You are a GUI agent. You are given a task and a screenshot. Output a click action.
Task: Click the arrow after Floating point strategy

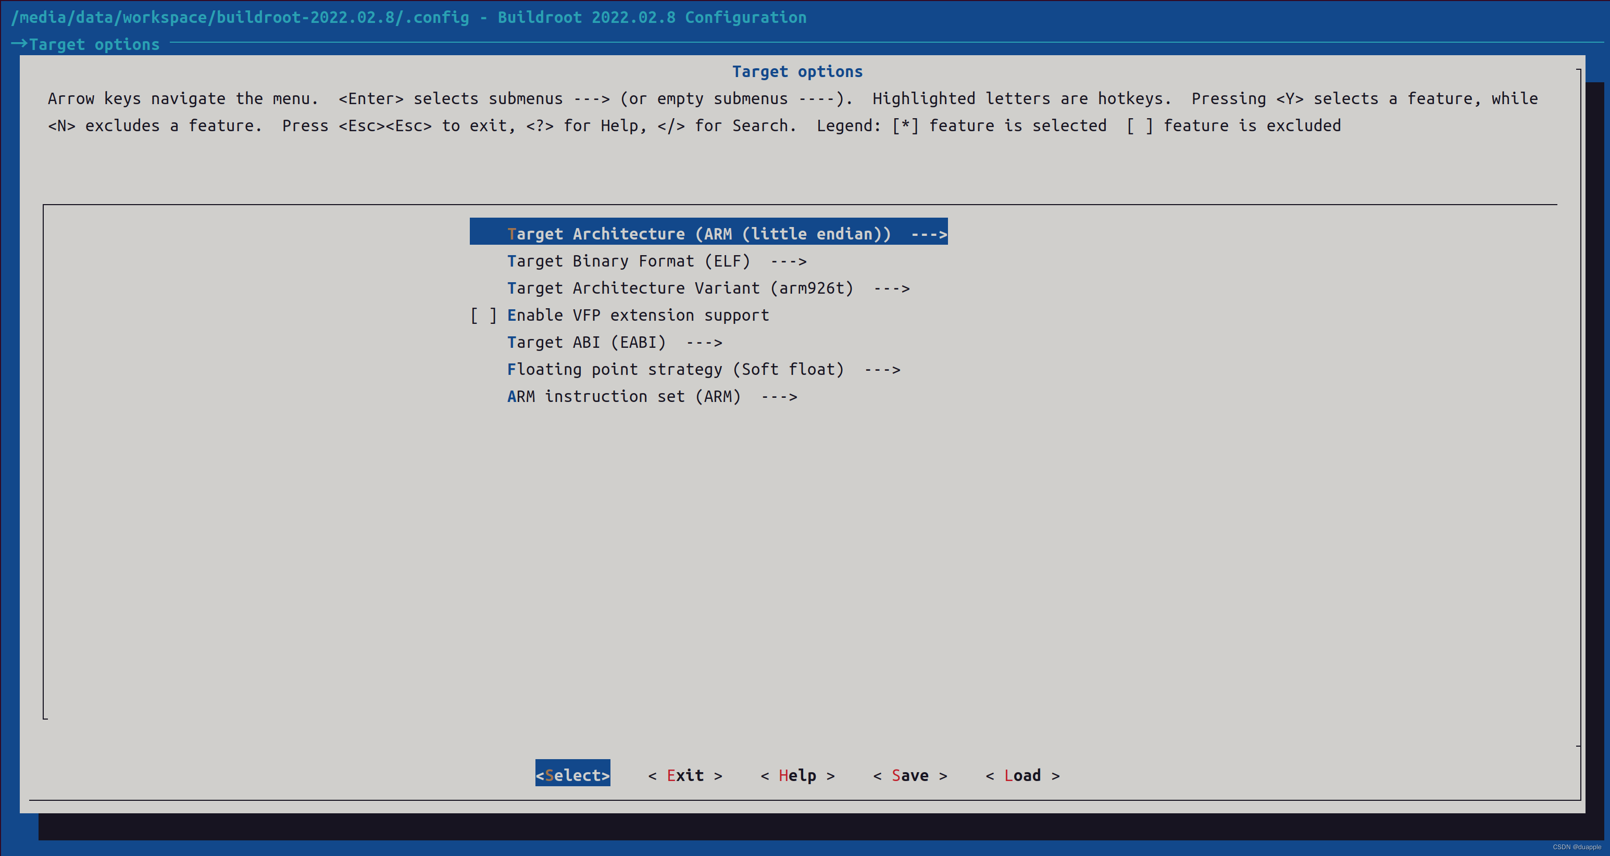pyautogui.click(x=882, y=369)
